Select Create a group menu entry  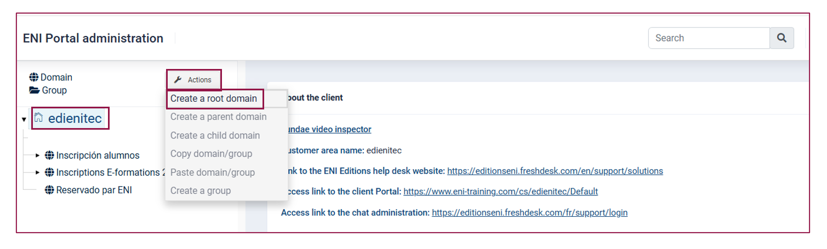[x=201, y=190]
